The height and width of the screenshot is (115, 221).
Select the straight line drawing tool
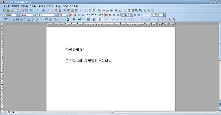(x=14, y=19)
